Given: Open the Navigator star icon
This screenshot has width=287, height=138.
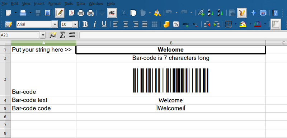Looking at the screenshot, I should coord(253,13).
